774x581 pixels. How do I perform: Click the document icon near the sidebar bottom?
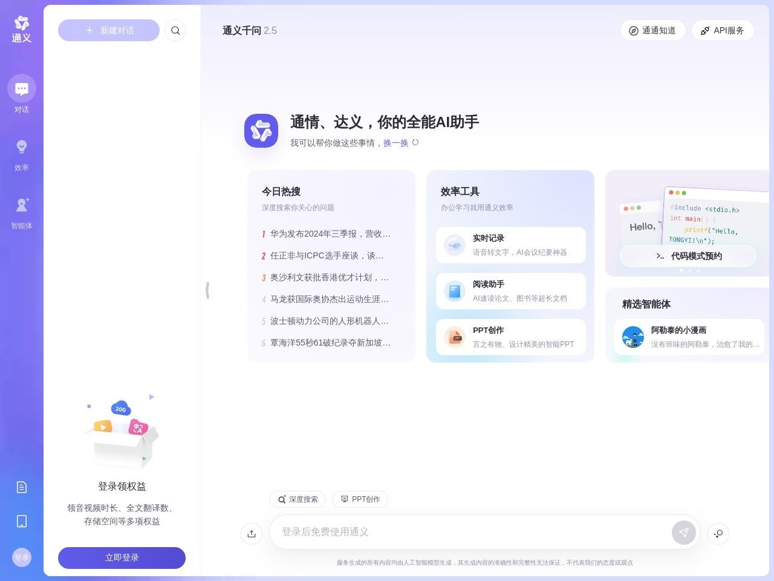tap(21, 487)
